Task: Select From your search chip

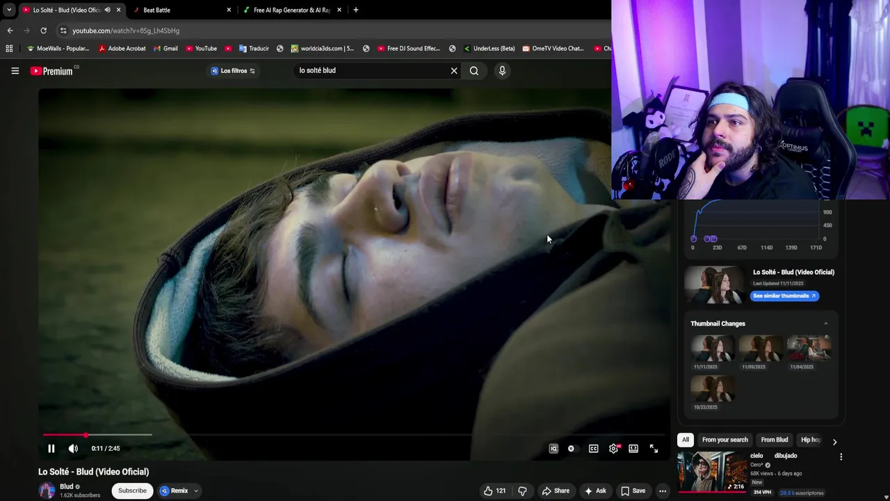Action: tap(725, 440)
